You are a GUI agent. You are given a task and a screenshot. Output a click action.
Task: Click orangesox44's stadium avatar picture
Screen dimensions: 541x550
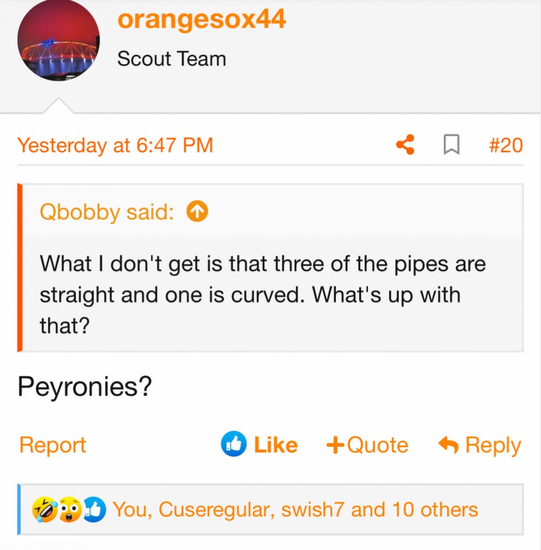point(58,40)
